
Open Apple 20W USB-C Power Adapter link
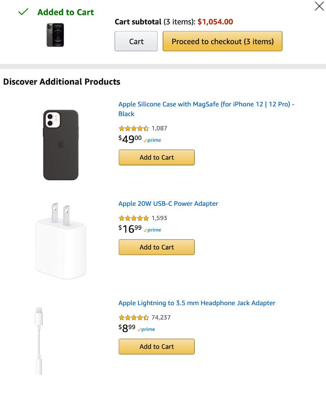pos(168,203)
